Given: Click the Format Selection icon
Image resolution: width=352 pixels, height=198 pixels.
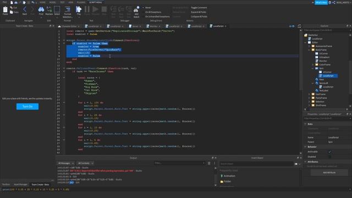Looking at the screenshot, I should (x=67, y=9).
